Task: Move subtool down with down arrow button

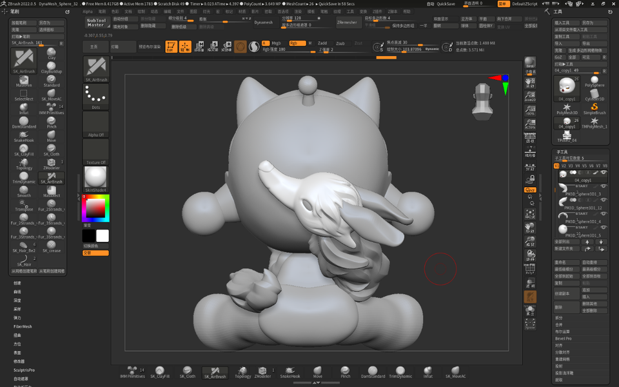Action: pos(601,242)
